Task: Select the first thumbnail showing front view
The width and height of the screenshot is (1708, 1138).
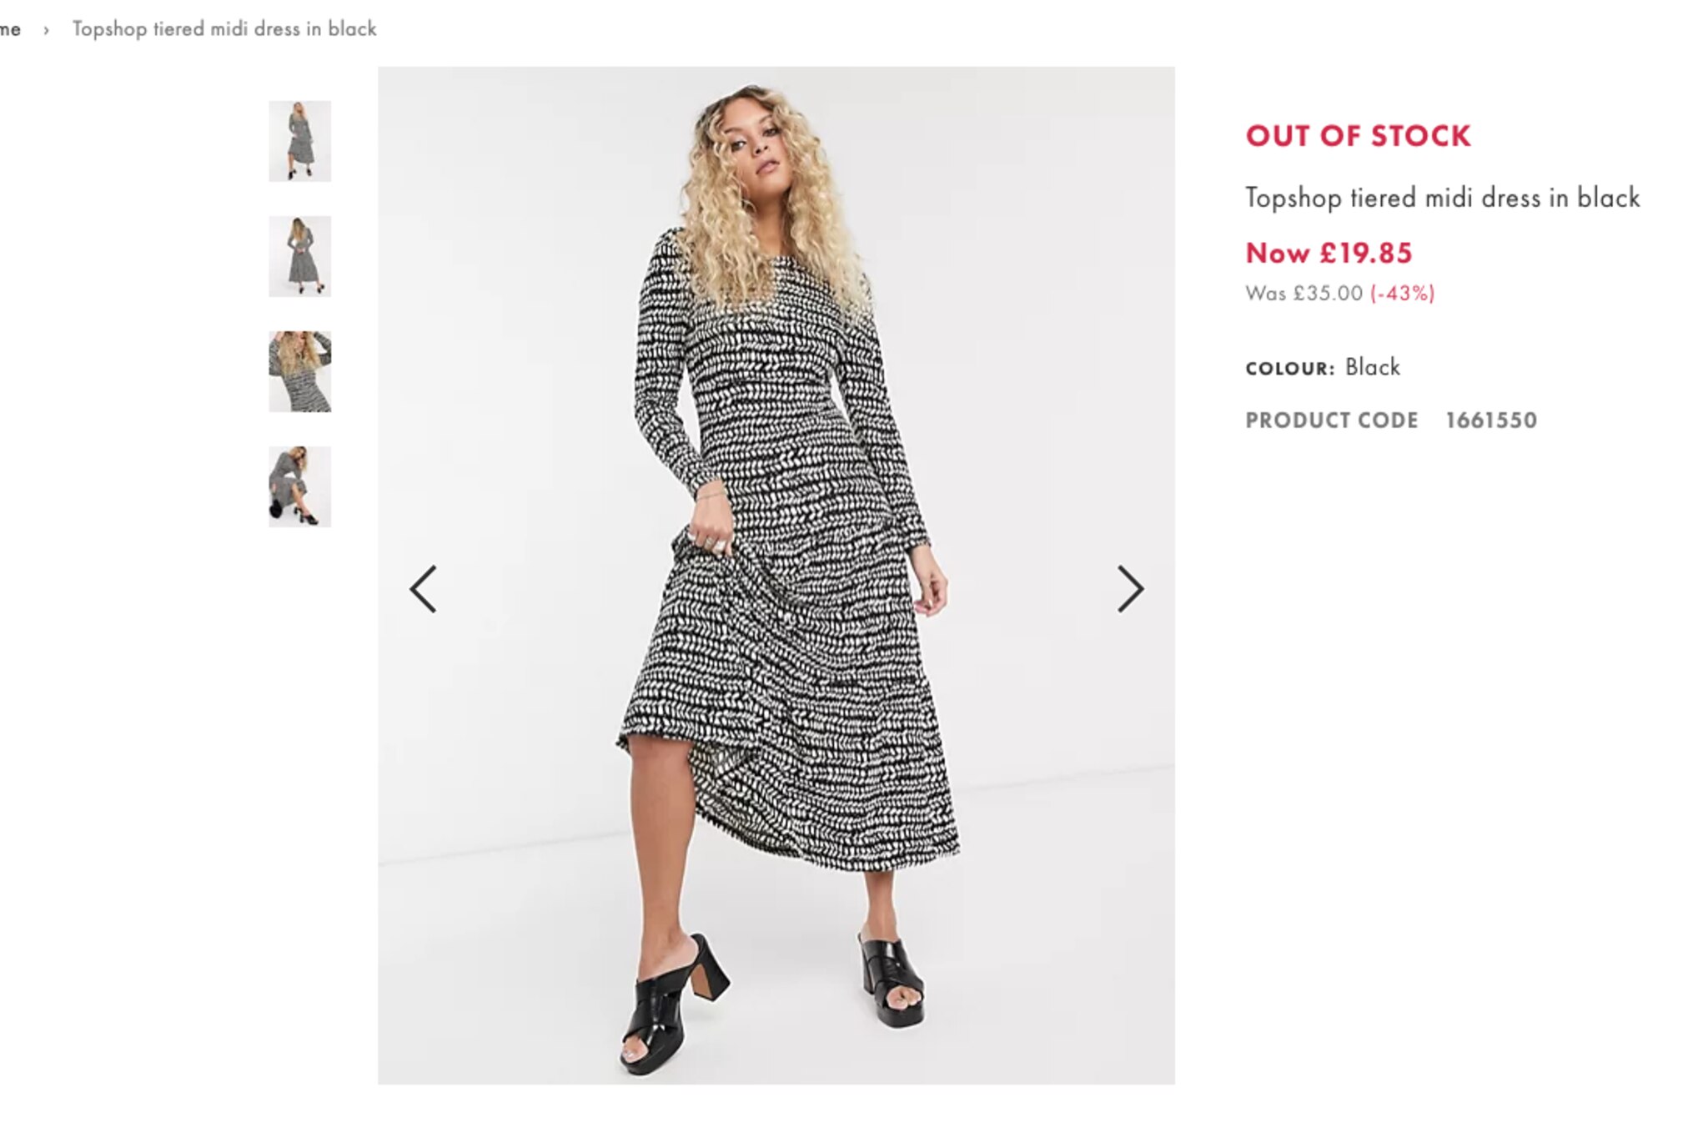Action: pos(299,141)
